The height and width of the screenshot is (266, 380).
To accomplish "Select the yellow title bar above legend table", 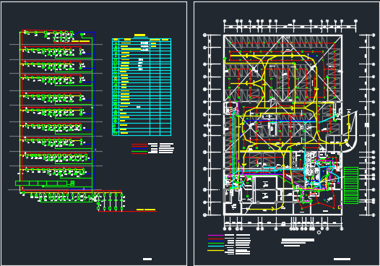I will (x=139, y=35).
